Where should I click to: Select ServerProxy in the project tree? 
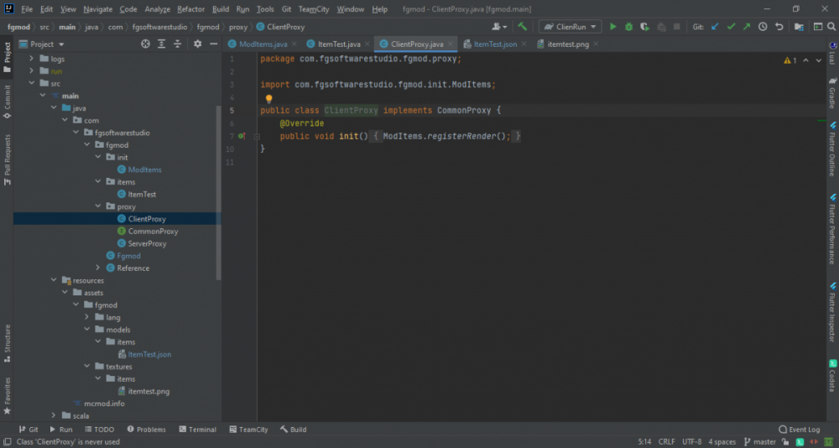point(147,243)
